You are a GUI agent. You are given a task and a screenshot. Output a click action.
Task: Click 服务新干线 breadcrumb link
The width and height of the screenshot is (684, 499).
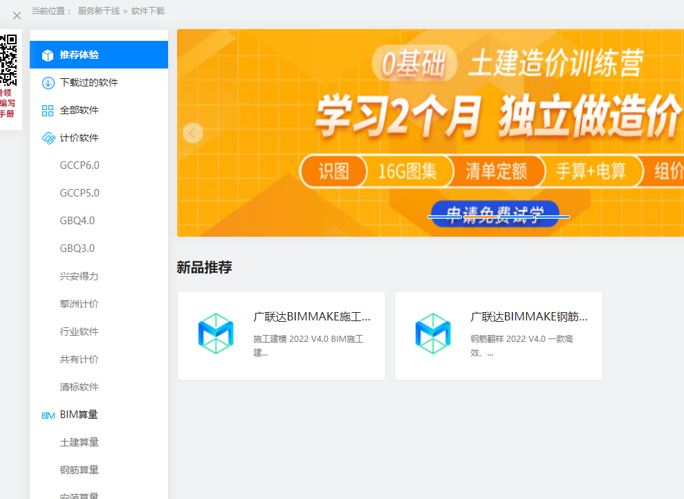[x=99, y=11]
